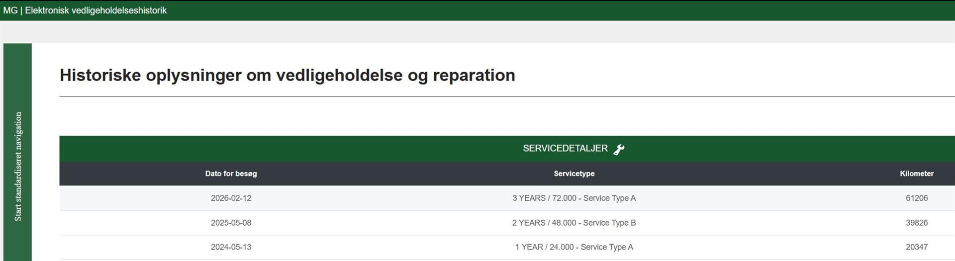The image size is (955, 261).
Task: Click the SERVICEDETALJER section header
Action: click(565, 149)
